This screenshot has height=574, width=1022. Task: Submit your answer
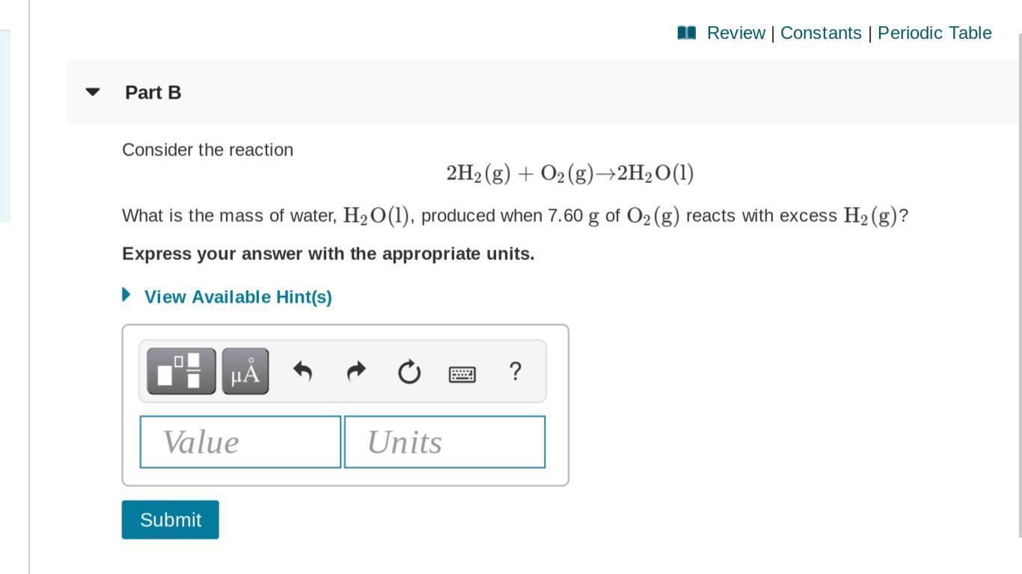click(x=170, y=519)
